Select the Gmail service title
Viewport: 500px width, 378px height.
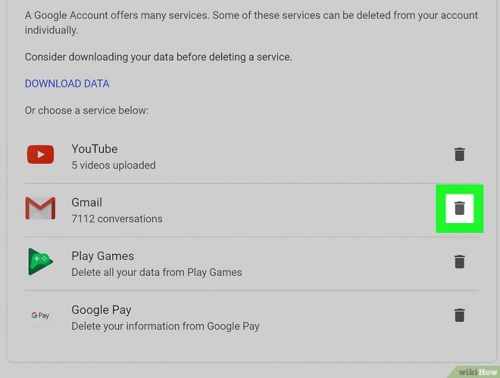coord(86,202)
